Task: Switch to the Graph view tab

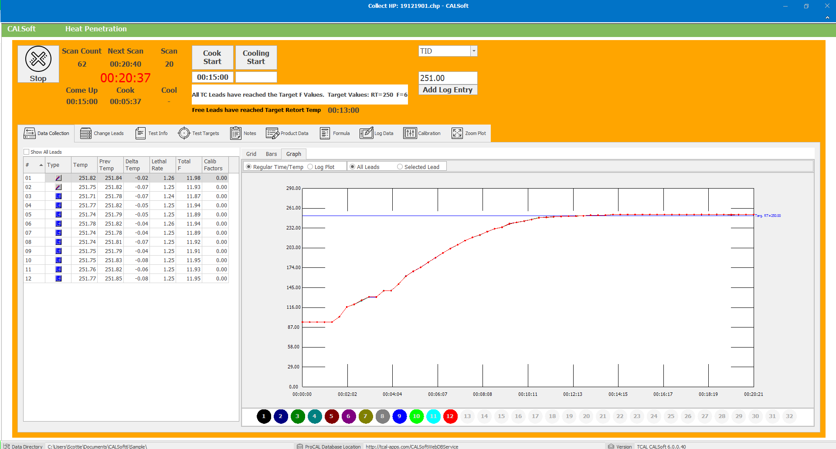Action: coord(294,154)
